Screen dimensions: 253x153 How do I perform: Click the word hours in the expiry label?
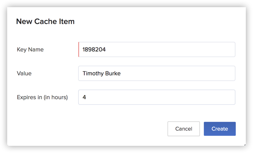[x=59, y=97]
